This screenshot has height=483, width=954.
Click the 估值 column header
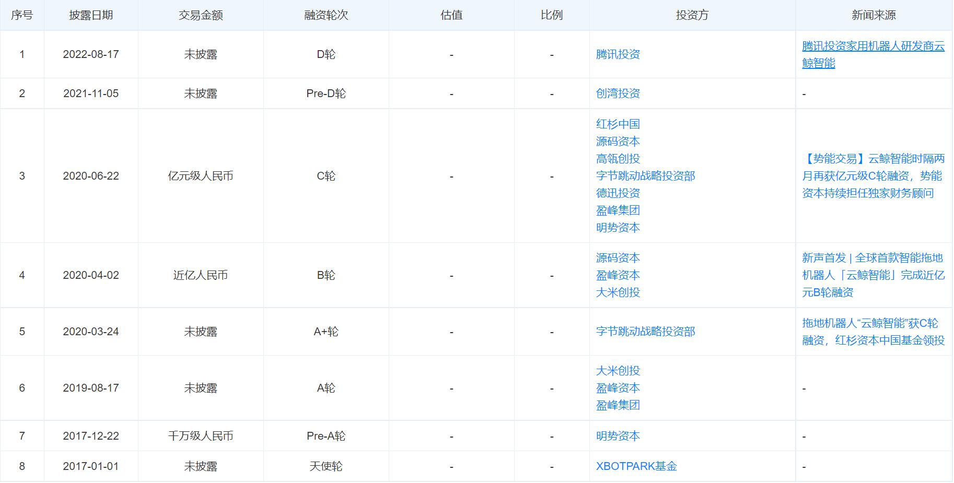(x=451, y=15)
